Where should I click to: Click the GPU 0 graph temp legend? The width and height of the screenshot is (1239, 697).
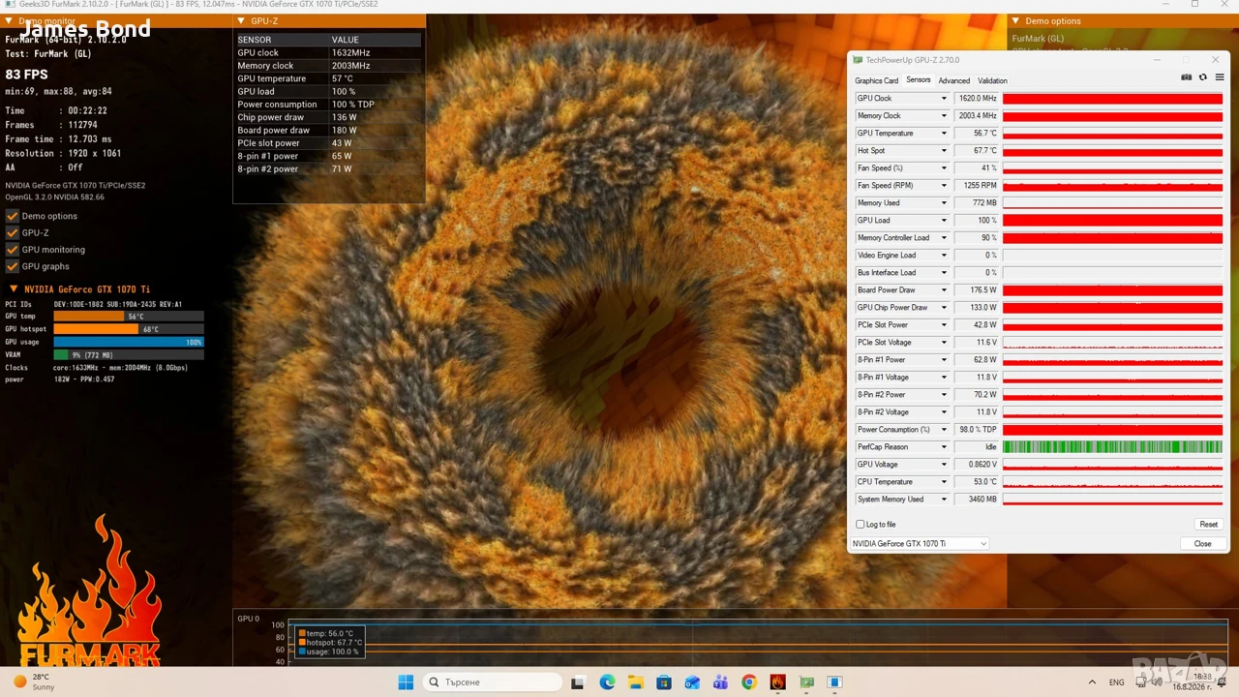330,634
